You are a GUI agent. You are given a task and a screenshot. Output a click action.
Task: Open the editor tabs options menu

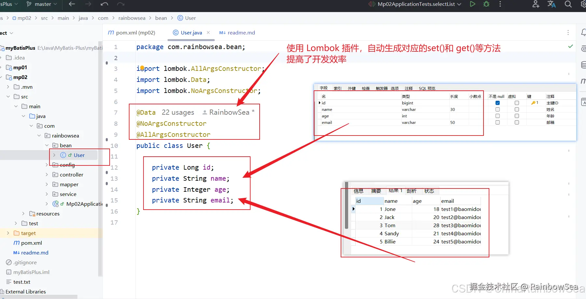tap(568, 32)
